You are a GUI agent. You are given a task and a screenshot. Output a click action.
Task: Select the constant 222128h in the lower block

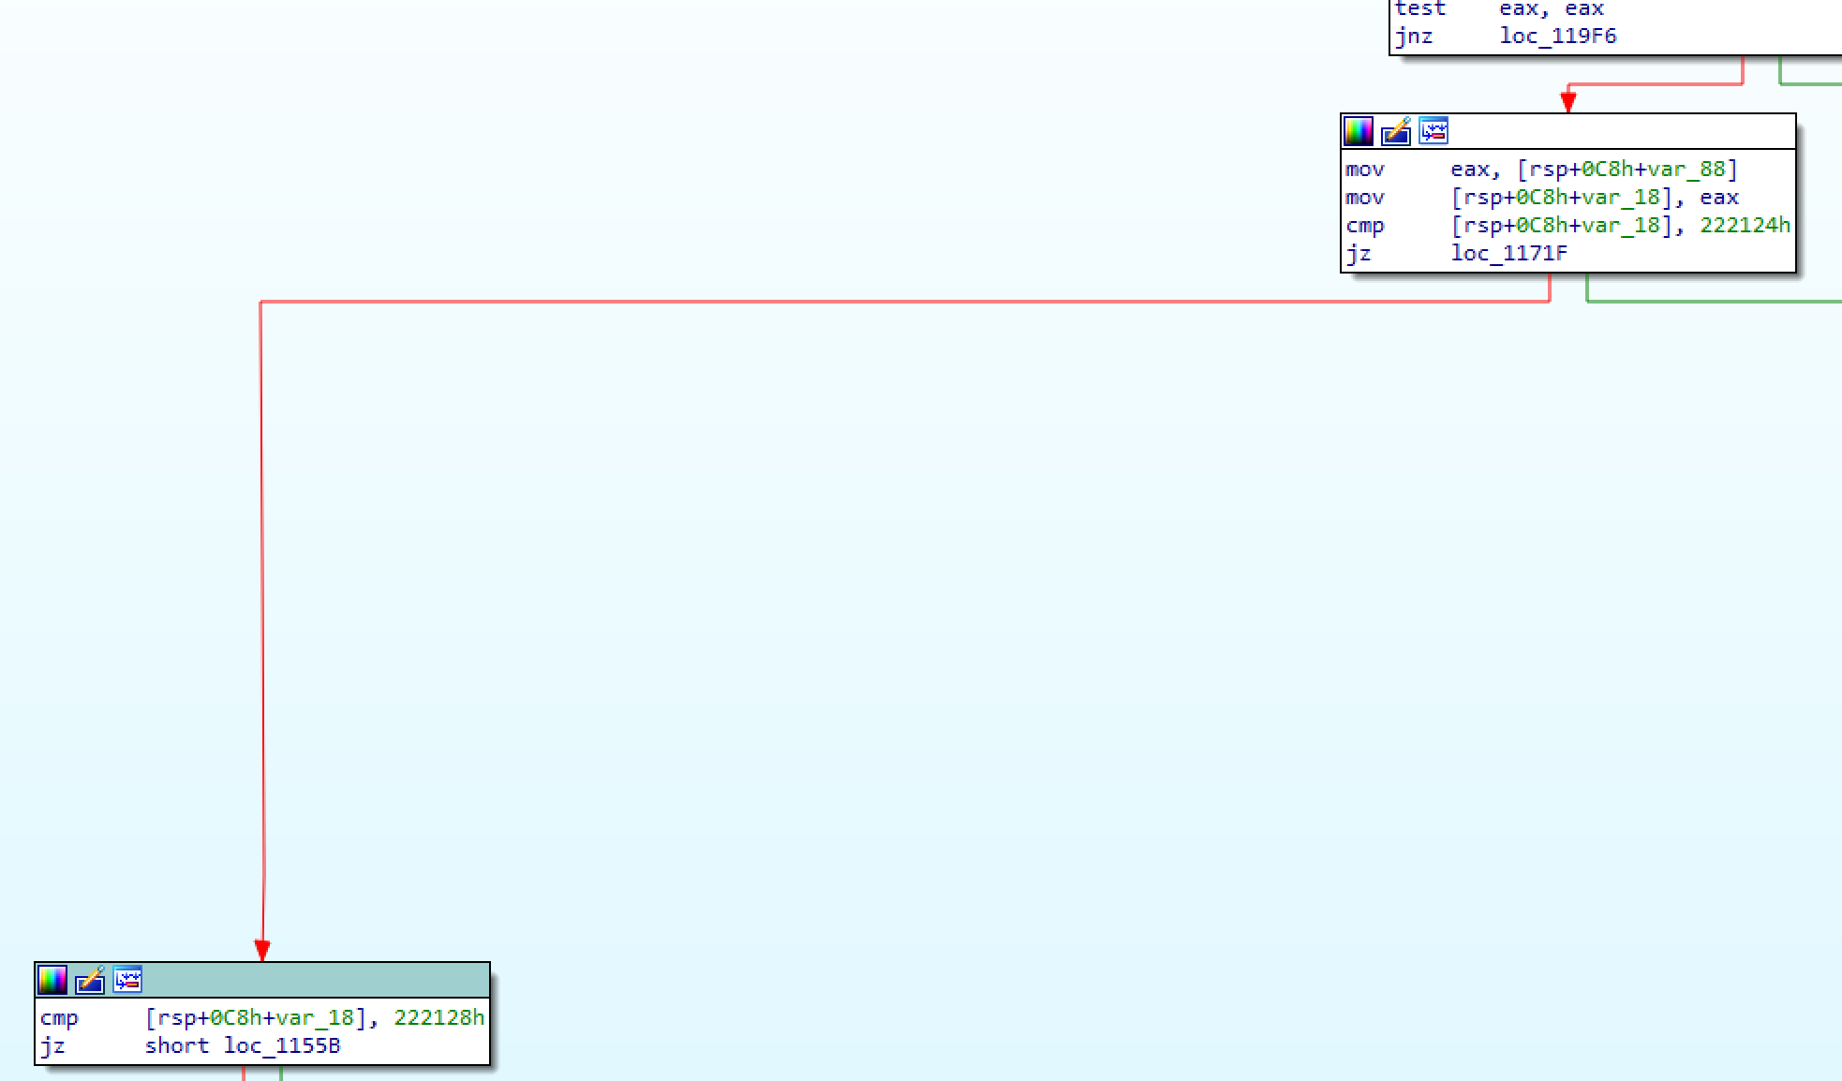[438, 1018]
